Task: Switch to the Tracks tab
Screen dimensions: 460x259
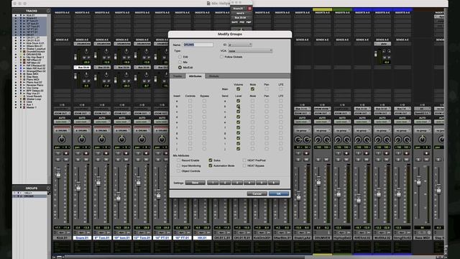Action: point(178,76)
